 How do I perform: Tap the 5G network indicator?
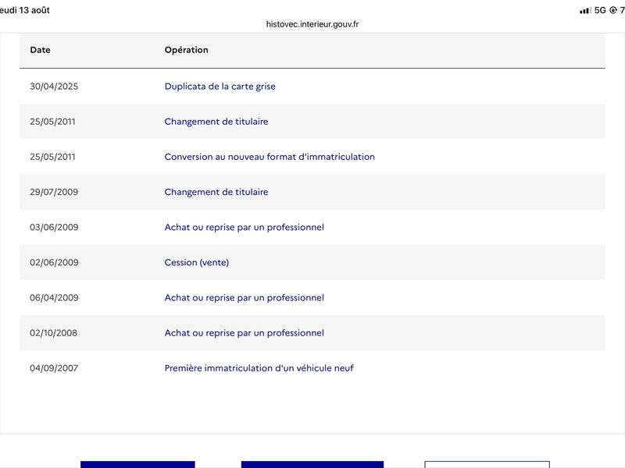[600, 10]
